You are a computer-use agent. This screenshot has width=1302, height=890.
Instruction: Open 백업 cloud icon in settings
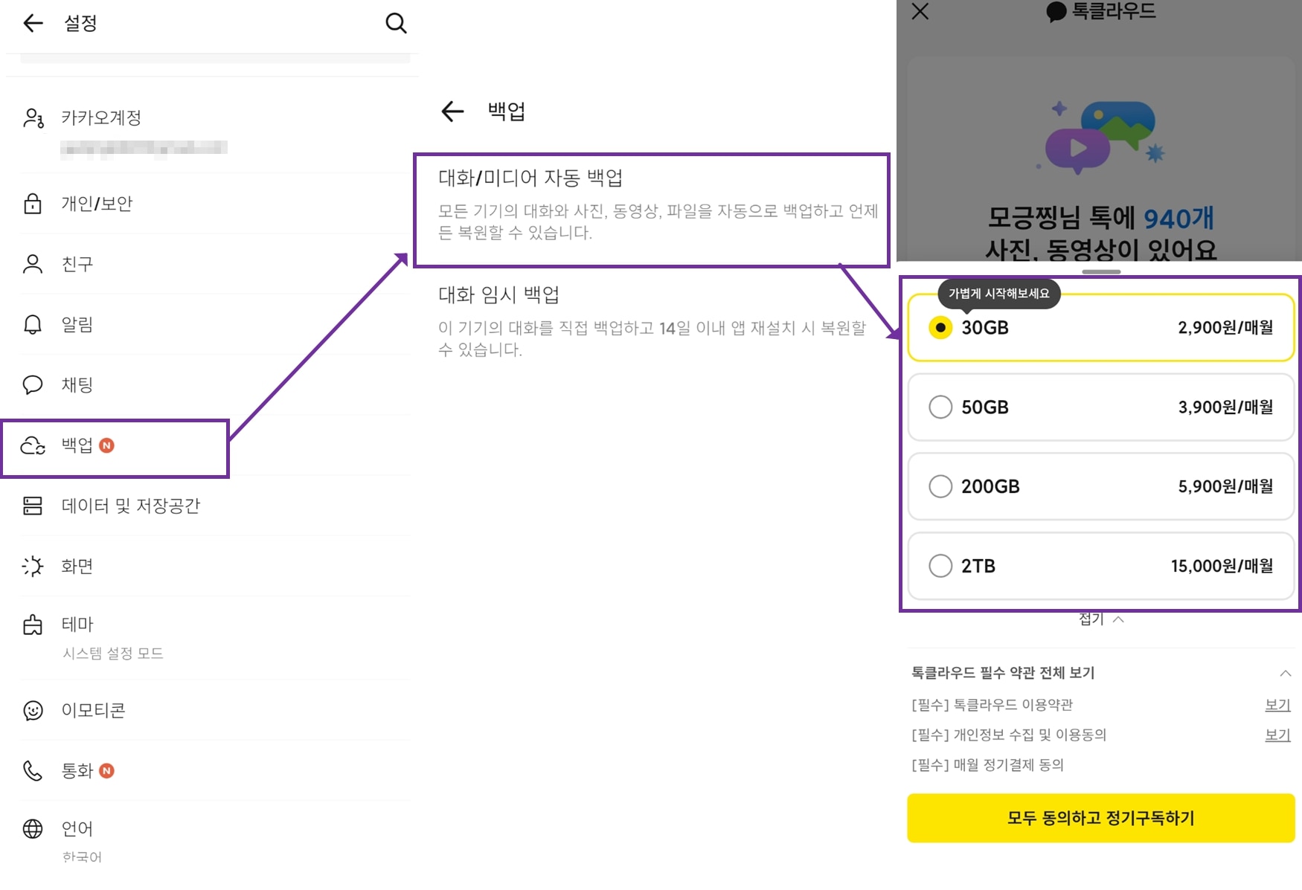(x=33, y=445)
